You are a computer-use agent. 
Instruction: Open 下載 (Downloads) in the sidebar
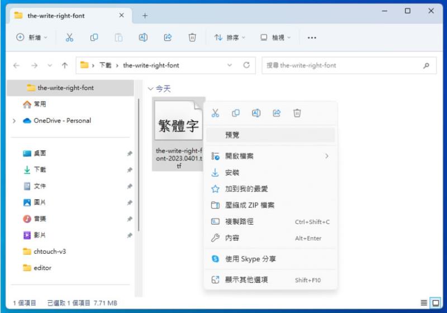tap(70, 169)
